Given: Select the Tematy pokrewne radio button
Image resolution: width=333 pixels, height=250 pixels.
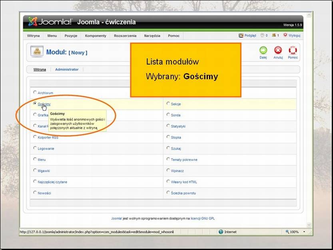Looking at the screenshot, I should tap(168, 159).
